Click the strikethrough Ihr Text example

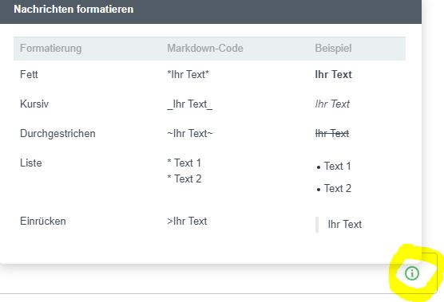(332, 133)
